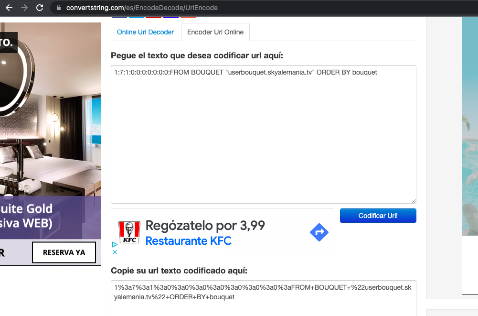This screenshot has height=316, width=478.
Task: Close the KFC ad with X
Action: tap(115, 252)
